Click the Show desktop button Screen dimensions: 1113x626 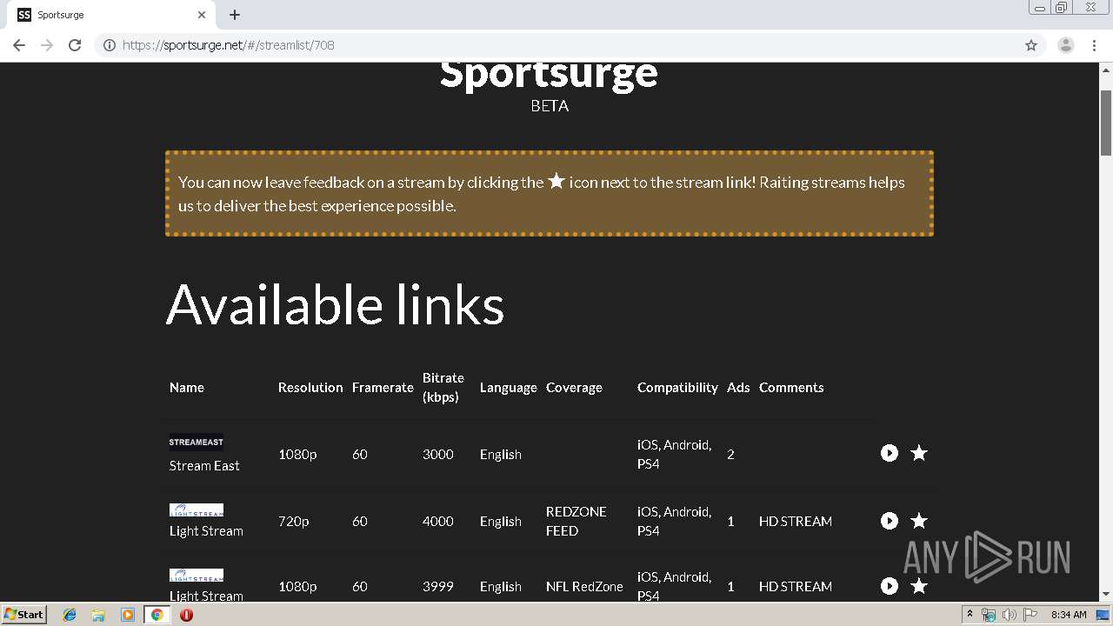[1103, 615]
